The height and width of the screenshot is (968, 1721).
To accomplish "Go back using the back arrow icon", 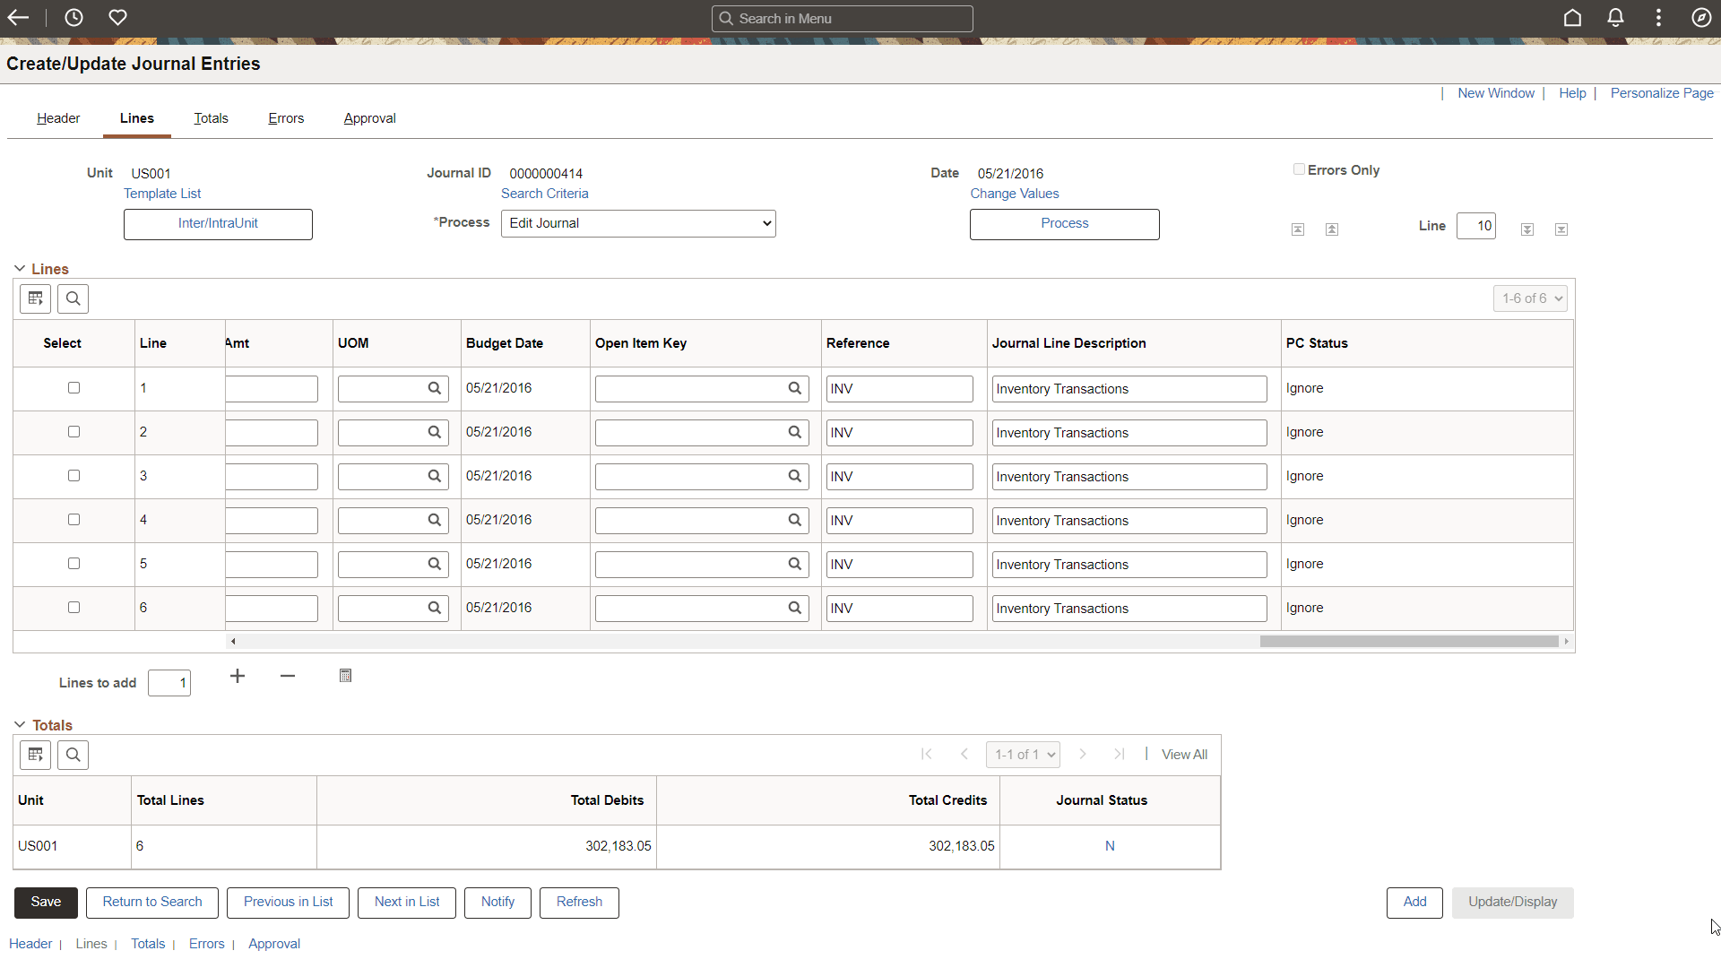I will tap(18, 17).
